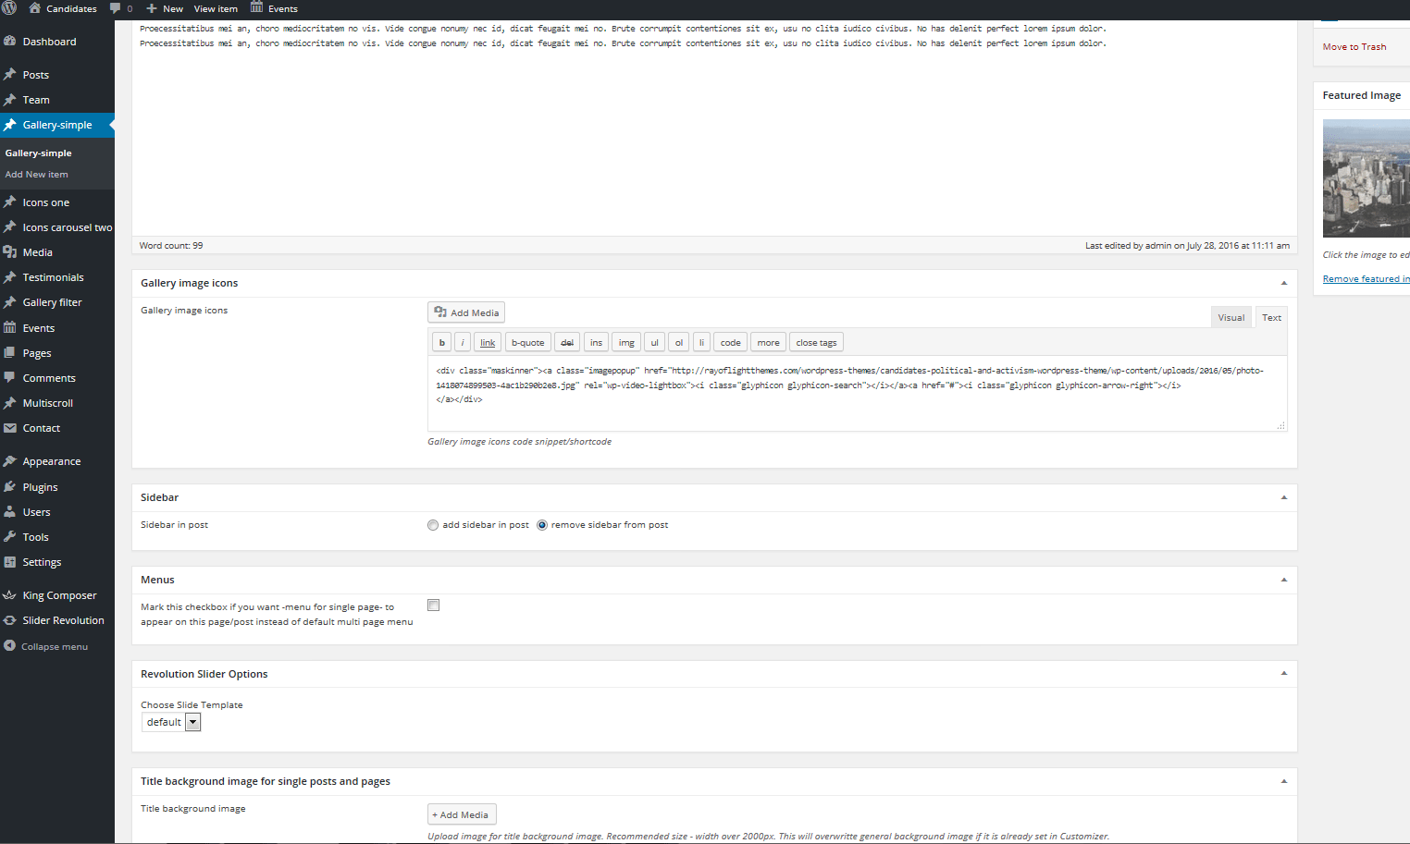Click the Remove featured image link
The width and height of the screenshot is (1410, 844).
[x=1366, y=279]
